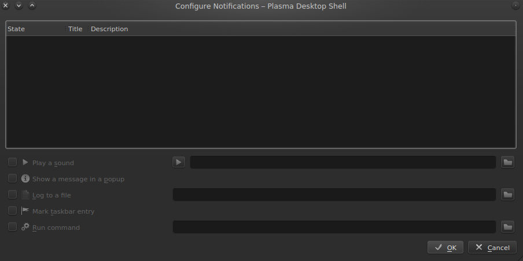Click the log file path field
The image size is (523, 261).
[334, 195]
